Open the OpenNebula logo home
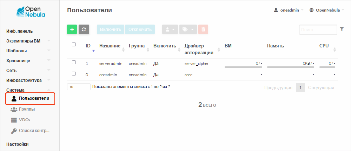Viewport: 351px width, 151px height. (x=31, y=11)
